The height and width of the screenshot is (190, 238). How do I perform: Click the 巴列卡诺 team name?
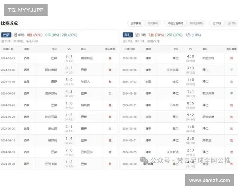[x=51, y=164]
